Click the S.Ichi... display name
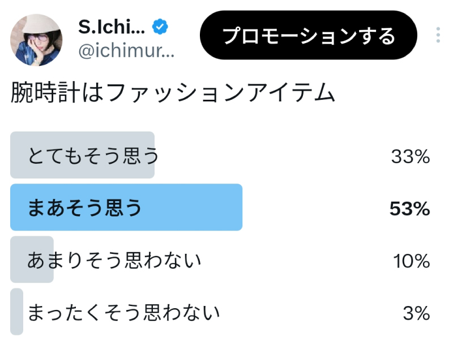The image size is (453, 340). (112, 26)
